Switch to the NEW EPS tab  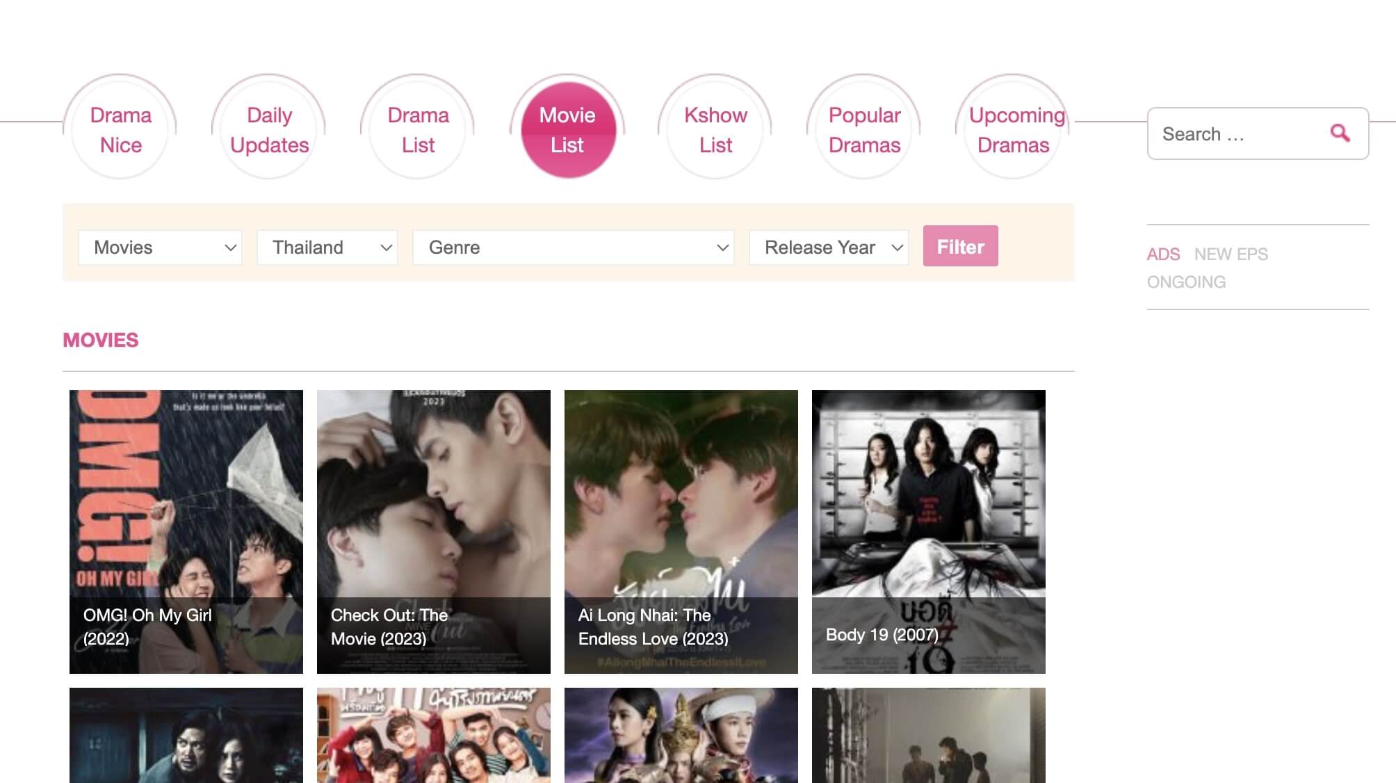click(1231, 255)
